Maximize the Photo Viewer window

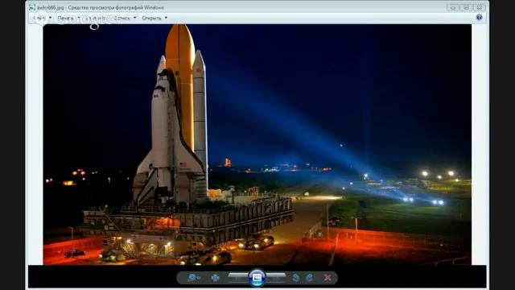click(466, 7)
